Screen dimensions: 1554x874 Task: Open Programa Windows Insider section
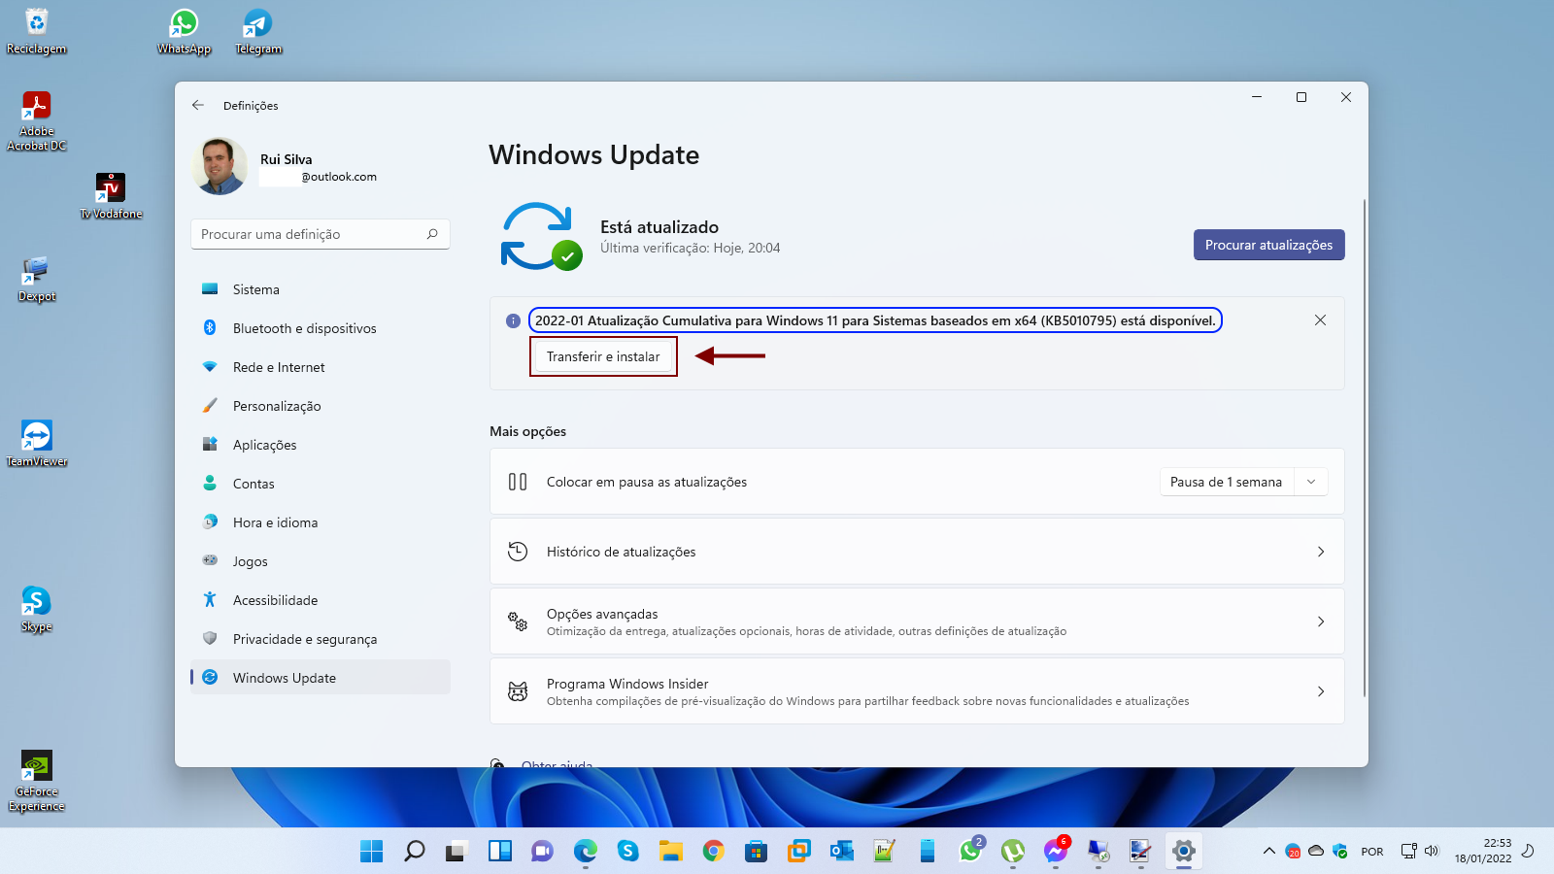[916, 691]
